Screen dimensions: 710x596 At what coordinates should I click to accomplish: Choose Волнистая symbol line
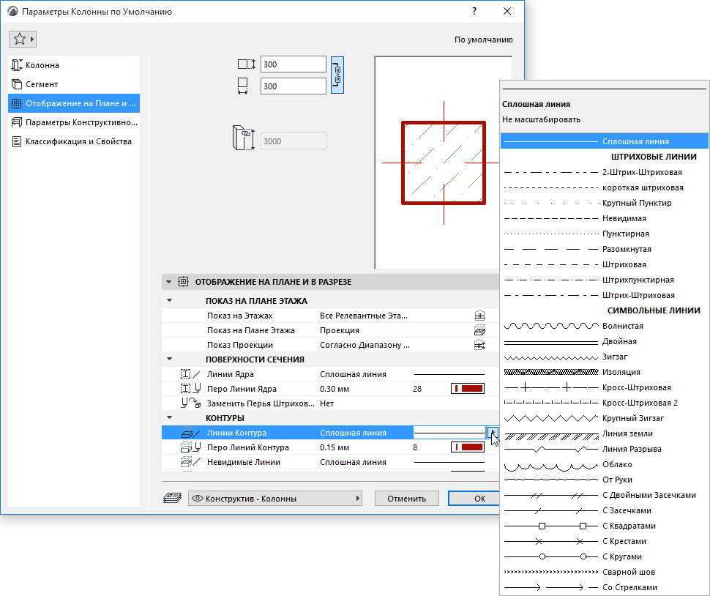tap(605, 326)
